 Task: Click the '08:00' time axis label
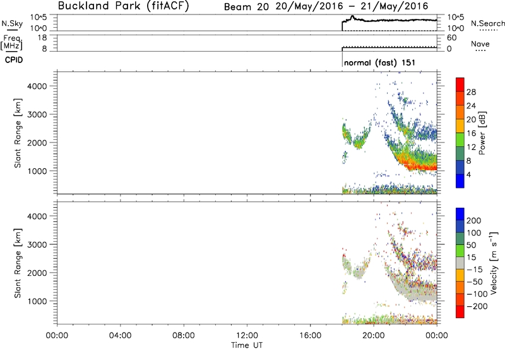click(x=184, y=336)
